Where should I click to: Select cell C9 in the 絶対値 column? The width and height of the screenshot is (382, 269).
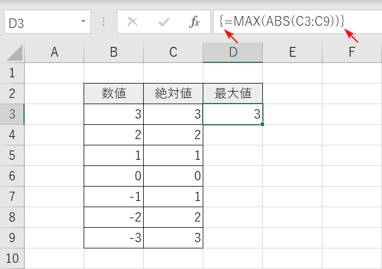coord(173,238)
